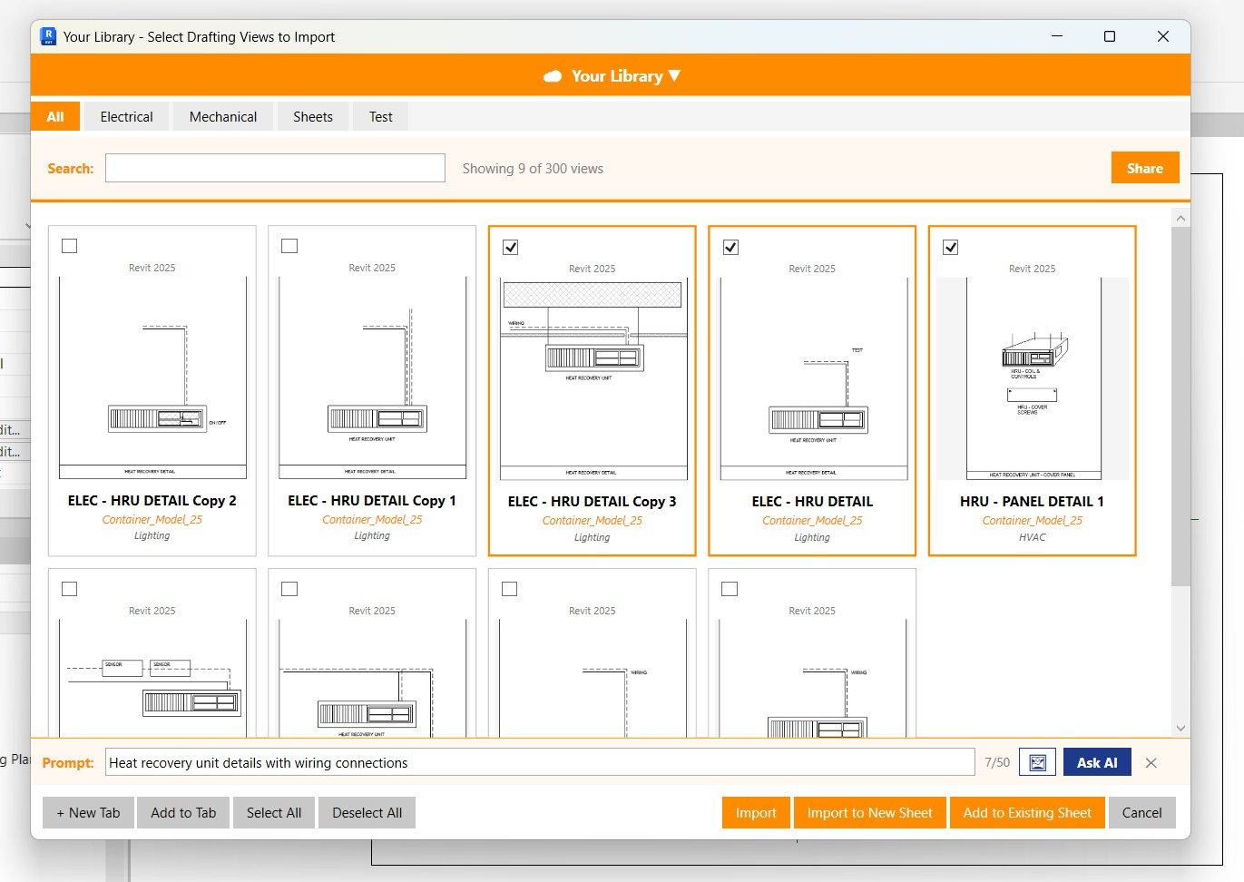Open ELEC - HRU DETAIL Copy 1 thumbnail preview
This screenshot has width=1244, height=882.
point(372,377)
